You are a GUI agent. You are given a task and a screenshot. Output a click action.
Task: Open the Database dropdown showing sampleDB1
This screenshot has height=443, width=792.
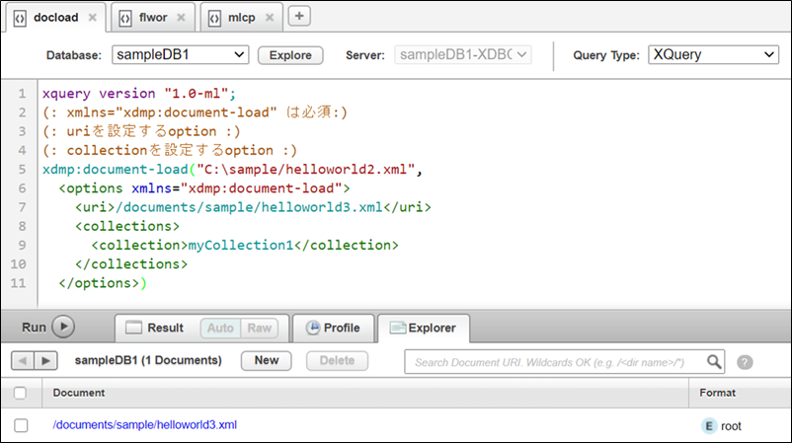[x=181, y=54]
